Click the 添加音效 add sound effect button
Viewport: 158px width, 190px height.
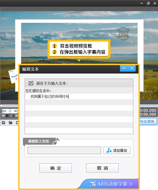(x=117, y=150)
